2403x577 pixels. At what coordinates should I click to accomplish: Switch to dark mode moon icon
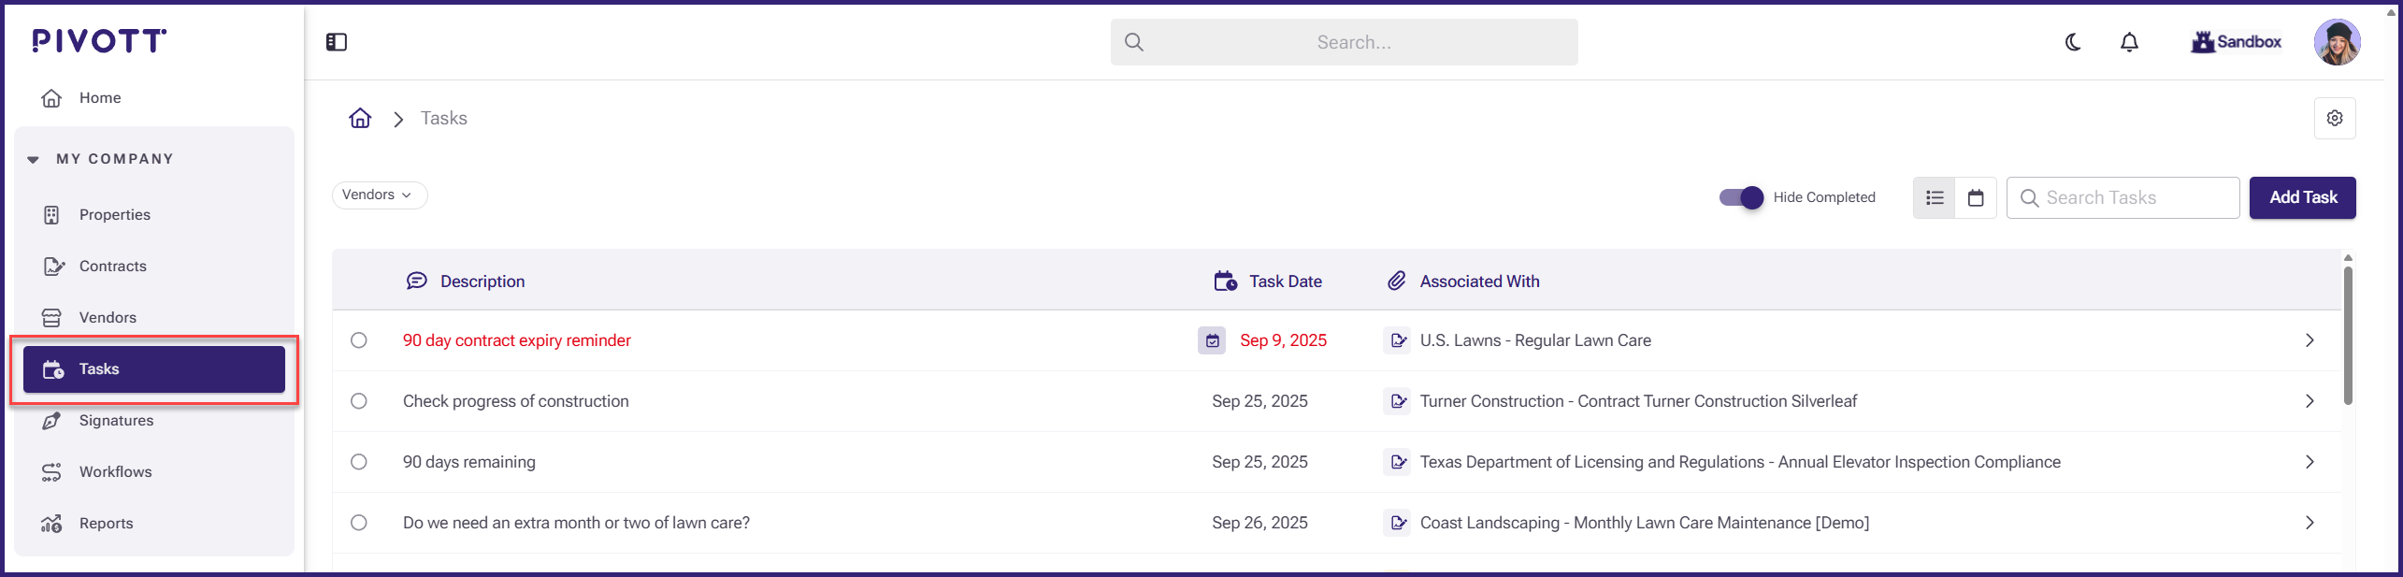pyautogui.click(x=2073, y=42)
